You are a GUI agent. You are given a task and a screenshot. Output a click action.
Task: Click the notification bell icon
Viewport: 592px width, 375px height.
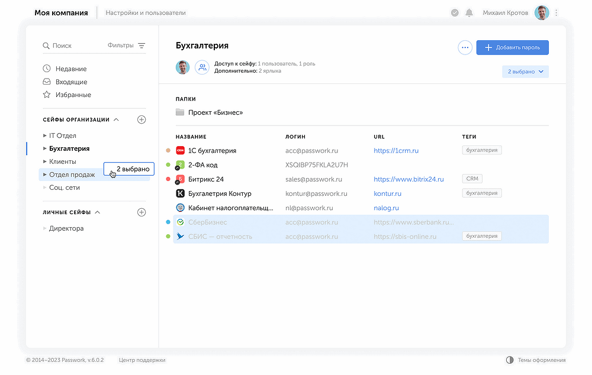469,12
